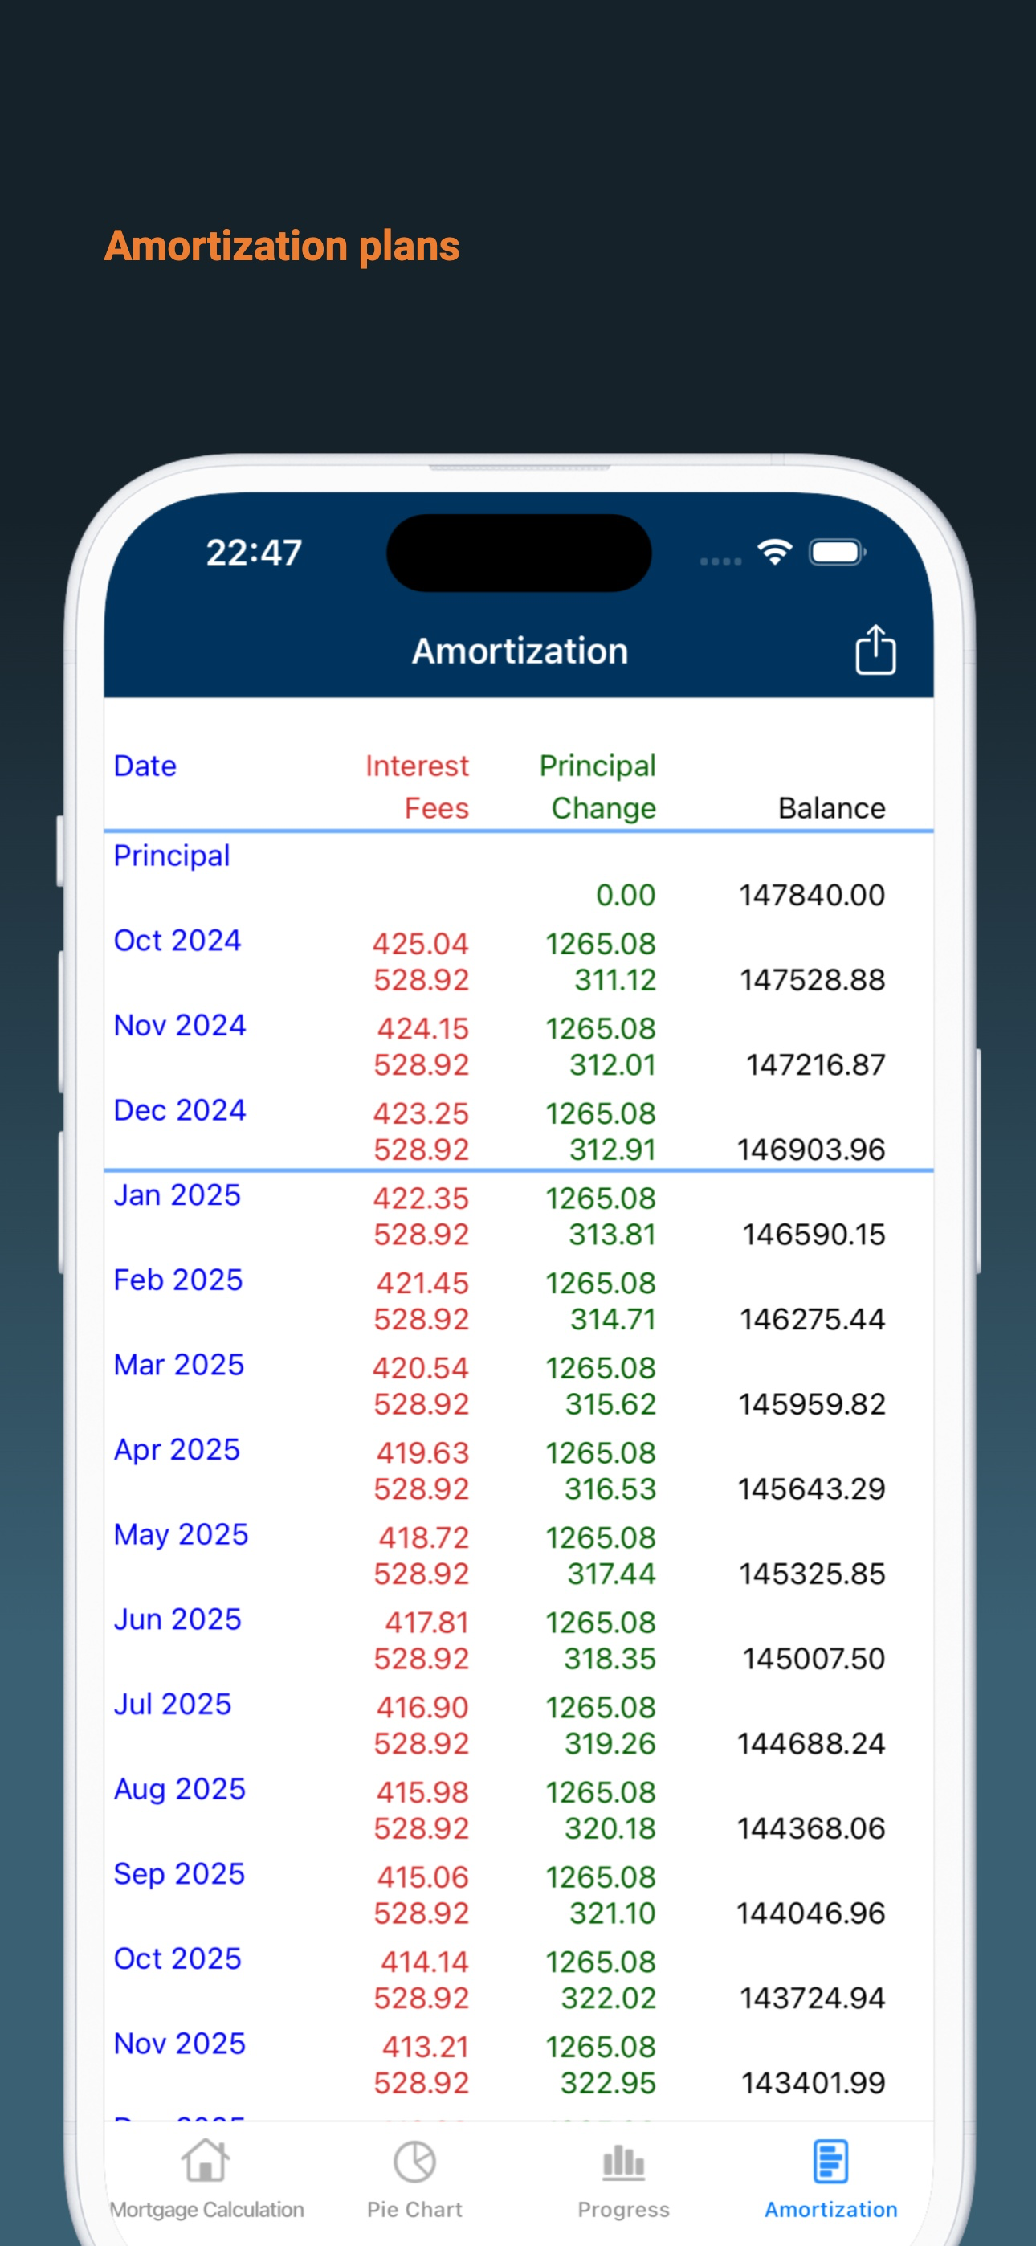Select the Aug 2025 row
The height and width of the screenshot is (2246, 1036).
pyautogui.click(x=518, y=1809)
